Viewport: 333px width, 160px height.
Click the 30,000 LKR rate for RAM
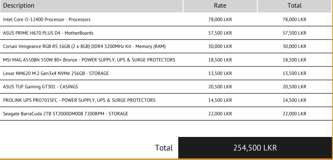220,46
